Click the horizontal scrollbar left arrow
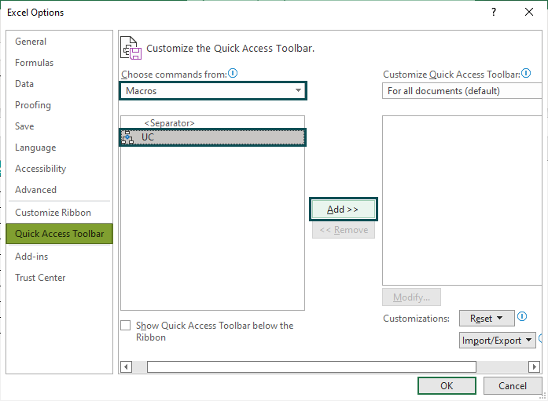Screen dimensions: 548x401 126,366
